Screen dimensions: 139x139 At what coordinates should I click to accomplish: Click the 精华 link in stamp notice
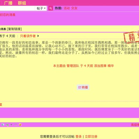(111, 66)
